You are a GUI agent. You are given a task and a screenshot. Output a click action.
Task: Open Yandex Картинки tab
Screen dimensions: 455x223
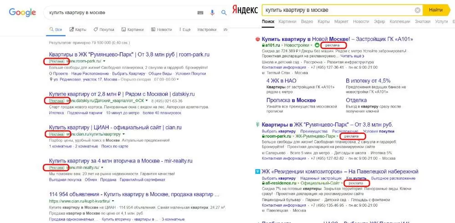[287, 21]
